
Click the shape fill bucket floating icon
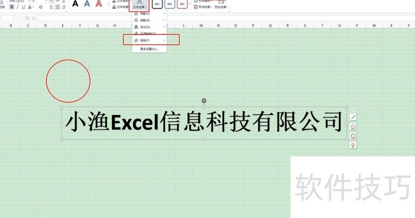(x=353, y=126)
